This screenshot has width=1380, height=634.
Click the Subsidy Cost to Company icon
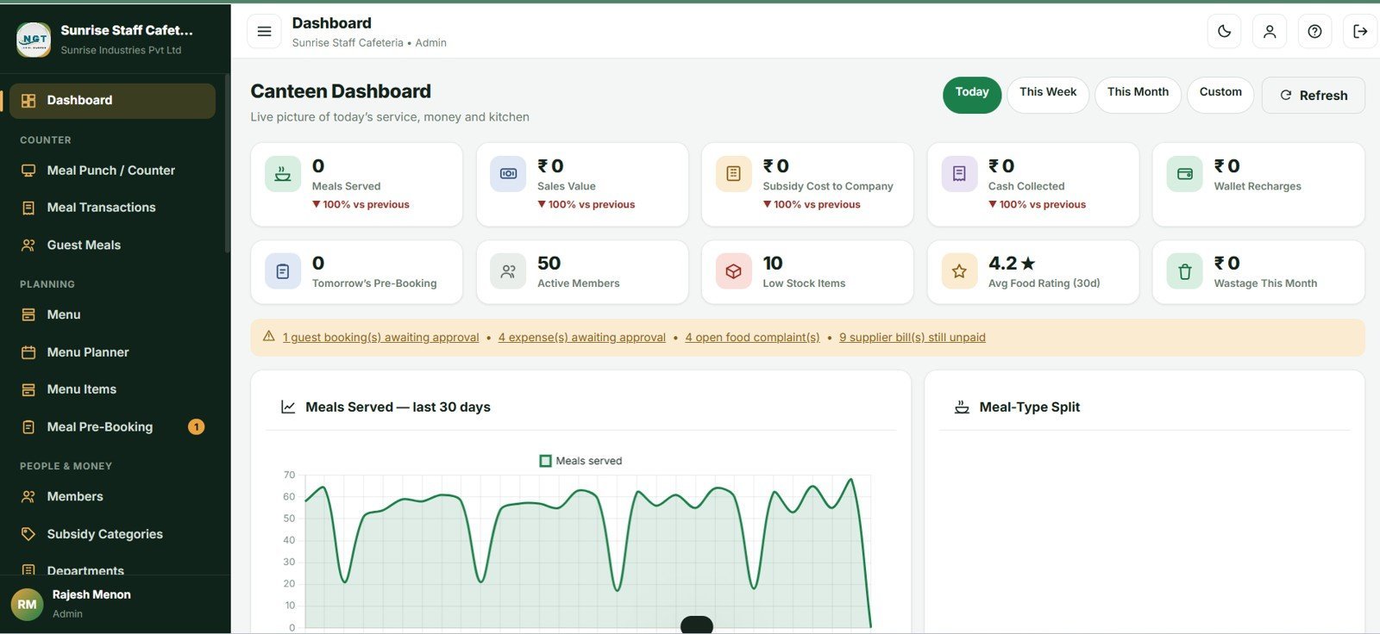click(733, 174)
